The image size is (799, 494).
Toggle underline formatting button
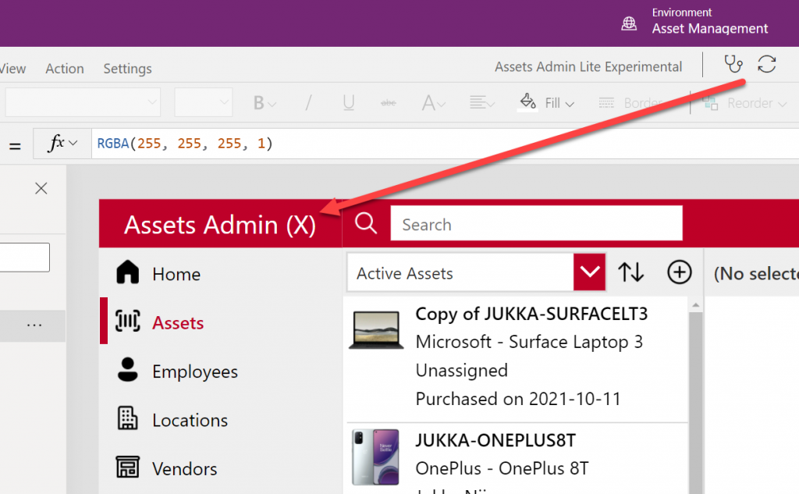click(349, 103)
